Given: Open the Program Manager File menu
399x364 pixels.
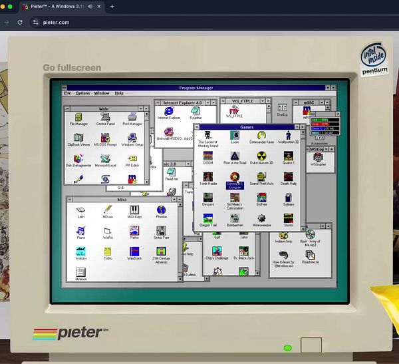Looking at the screenshot, I should tap(67, 93).
